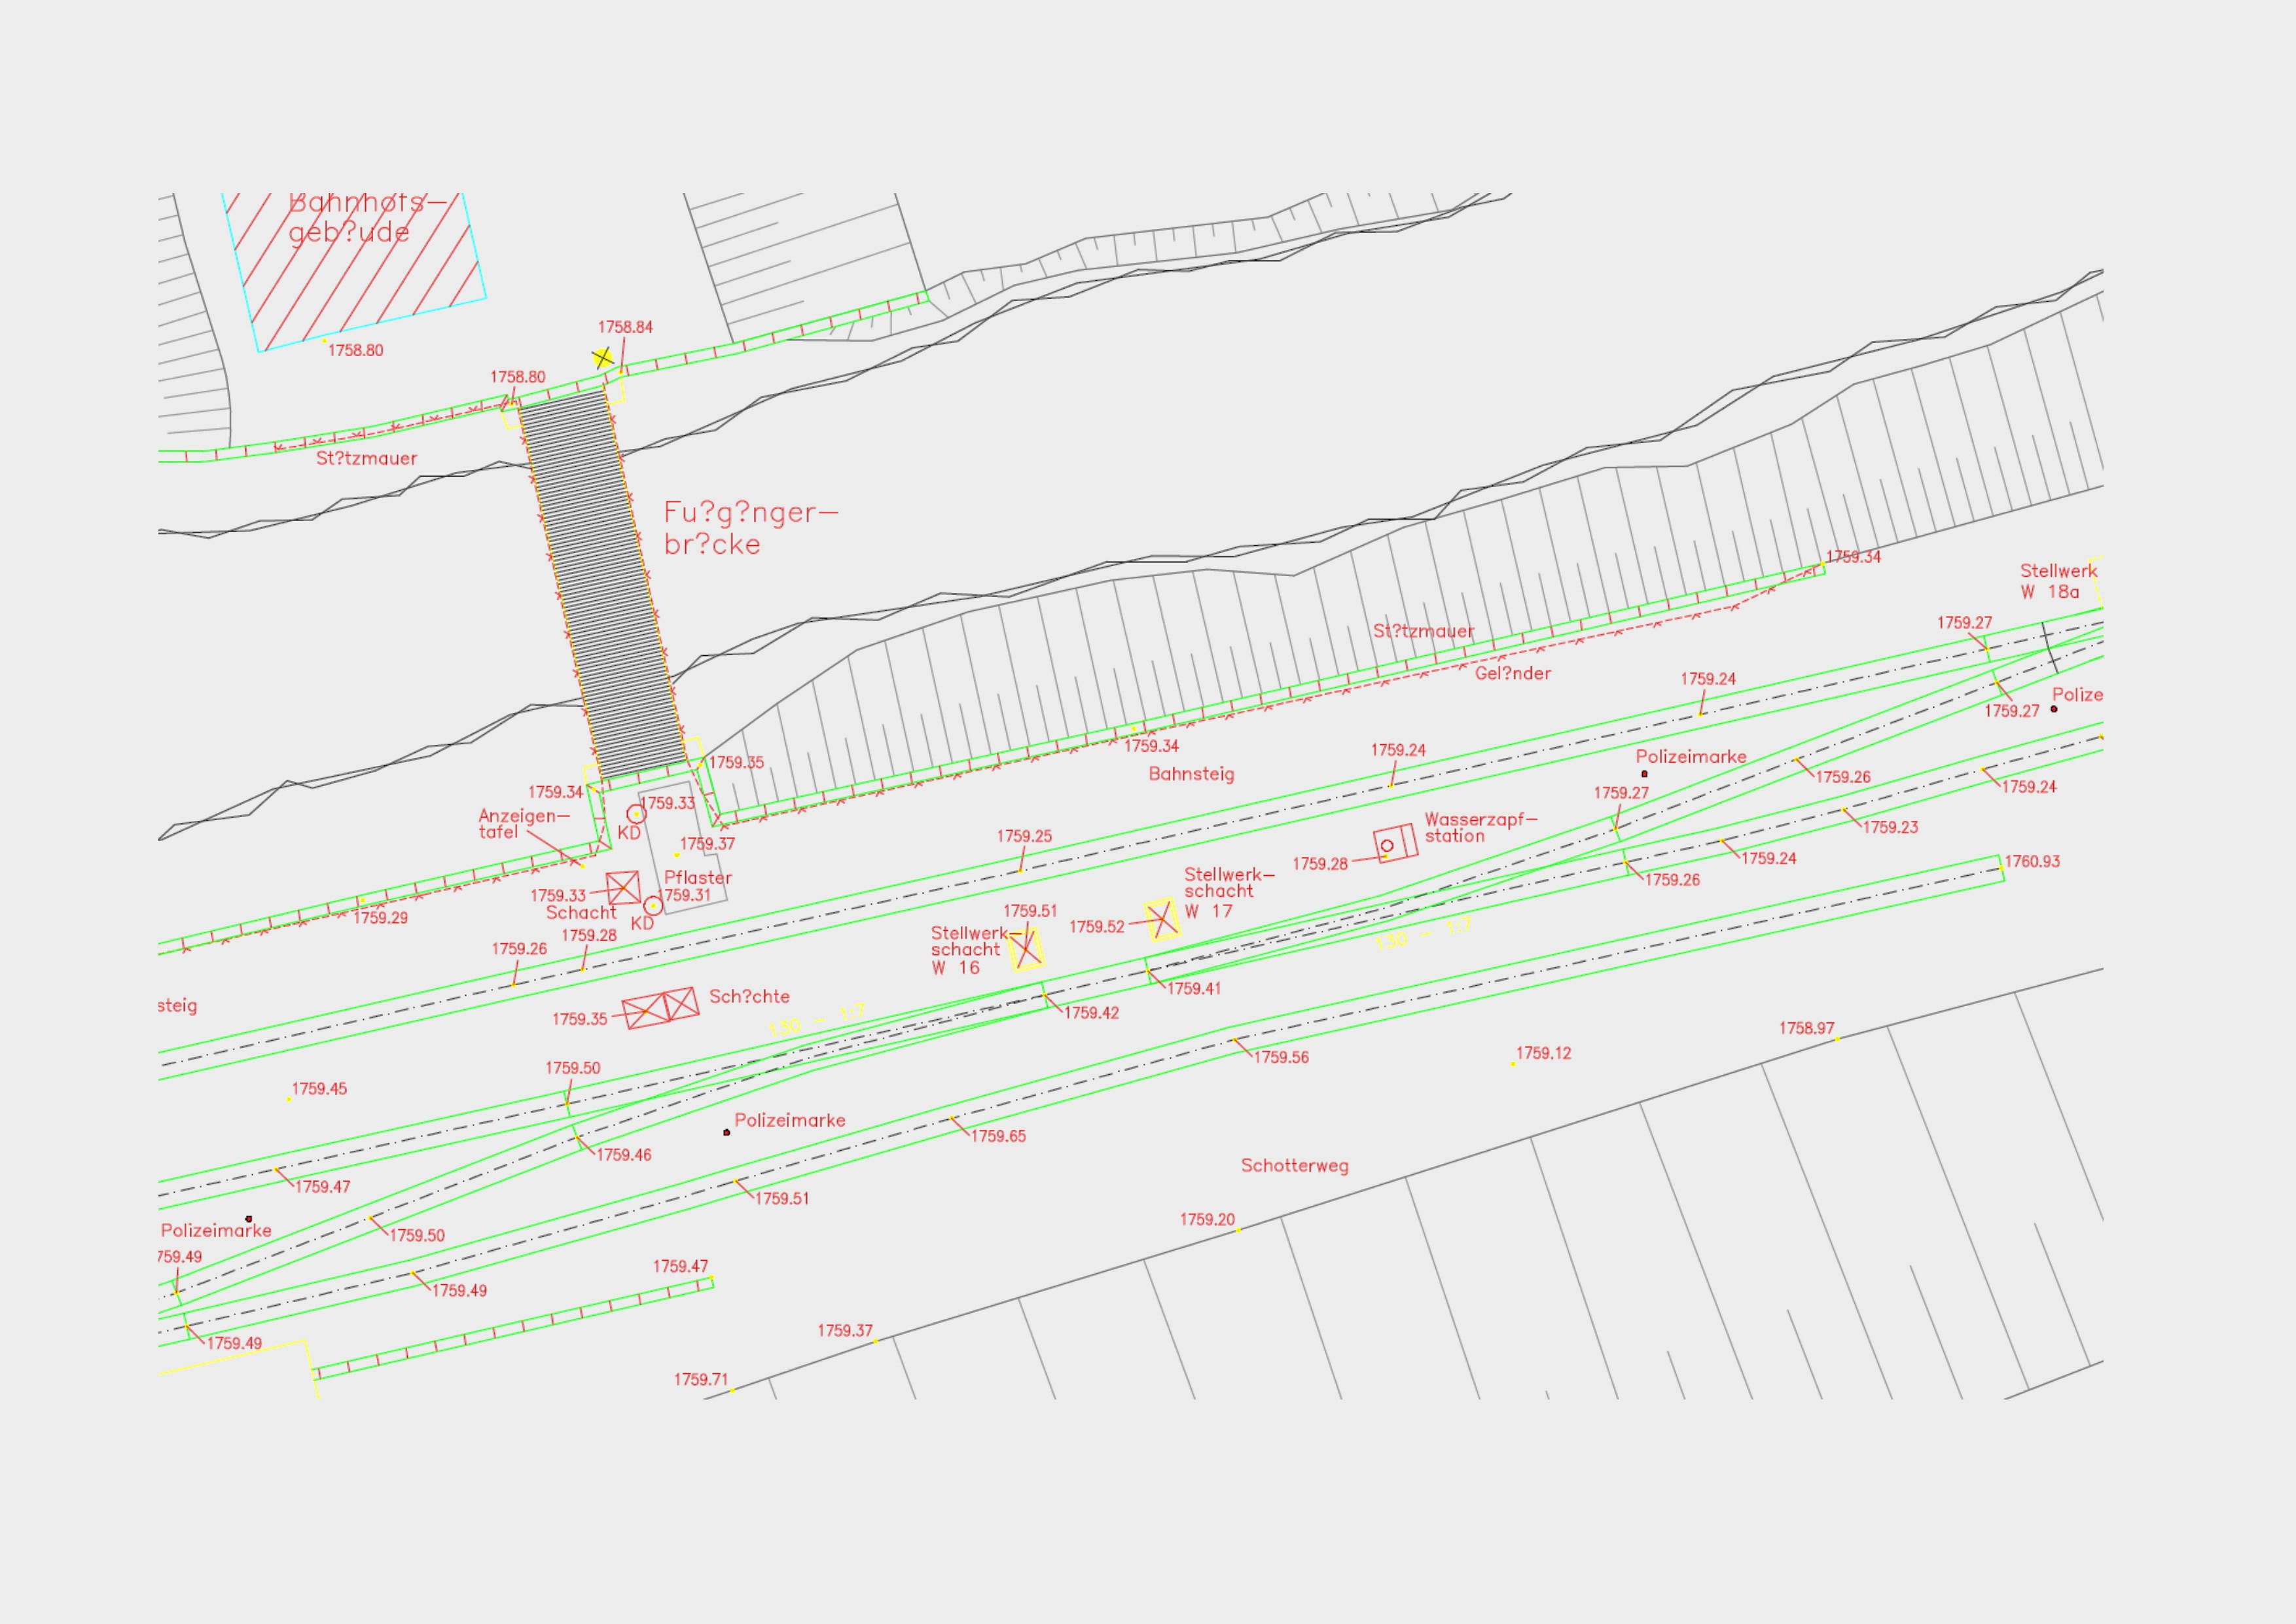Click the Stellwerkschacht W 16 yellow symbol
2296x1624 pixels.
point(1026,949)
